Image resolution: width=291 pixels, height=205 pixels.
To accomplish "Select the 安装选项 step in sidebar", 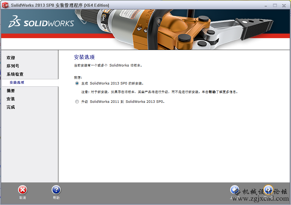I will click(17, 82).
